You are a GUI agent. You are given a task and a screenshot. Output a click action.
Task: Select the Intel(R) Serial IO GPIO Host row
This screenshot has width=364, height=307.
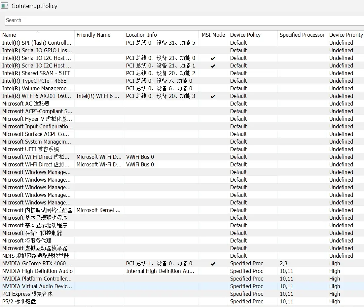(x=182, y=51)
